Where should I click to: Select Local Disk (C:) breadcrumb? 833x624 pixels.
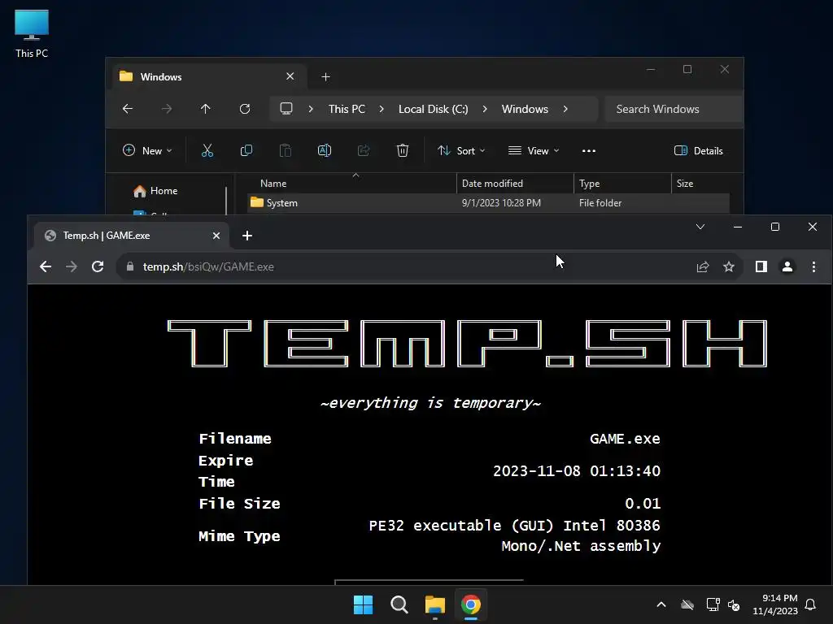[x=433, y=109]
